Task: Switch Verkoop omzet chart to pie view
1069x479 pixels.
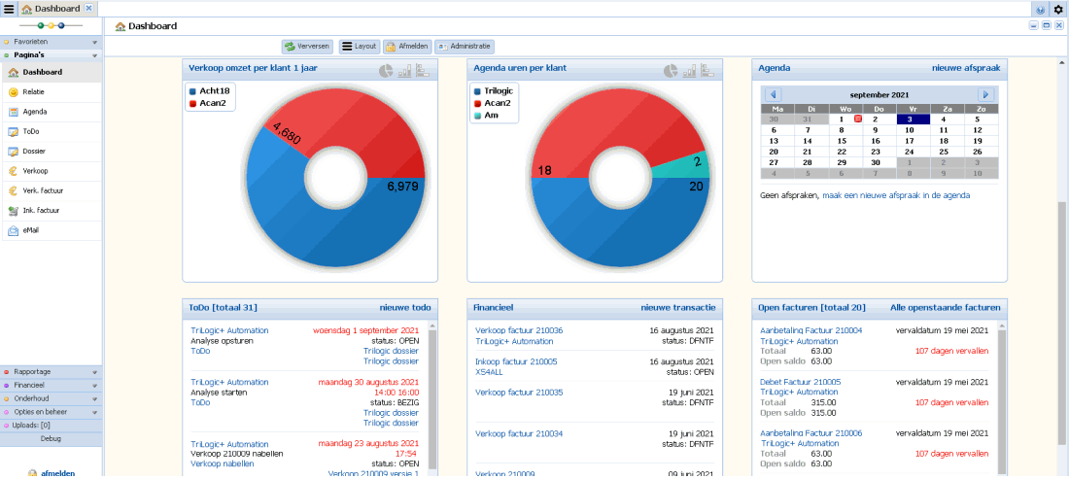Action: coord(386,71)
